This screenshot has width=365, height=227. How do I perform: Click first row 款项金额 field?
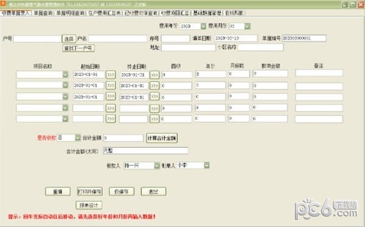[270, 74]
